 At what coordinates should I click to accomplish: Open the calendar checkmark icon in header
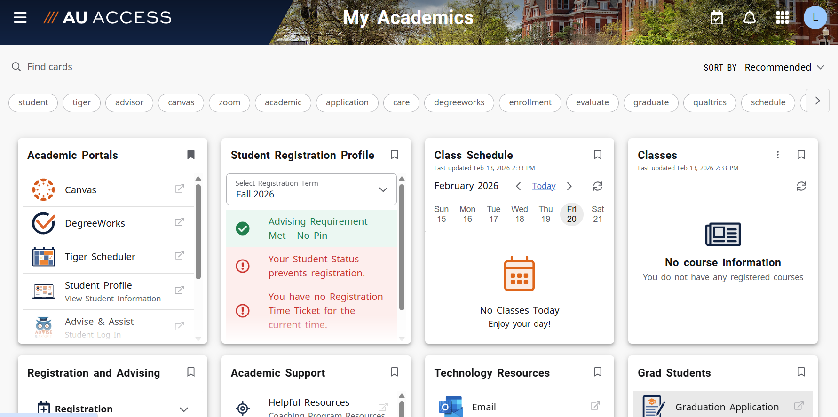717,17
